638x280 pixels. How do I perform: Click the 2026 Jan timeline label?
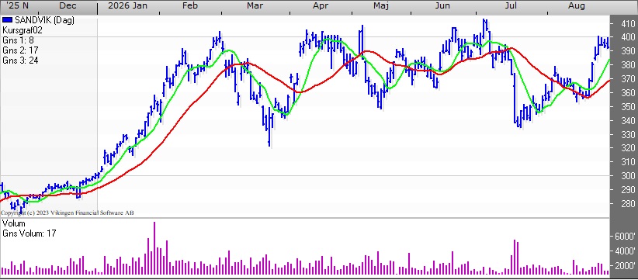pos(128,6)
